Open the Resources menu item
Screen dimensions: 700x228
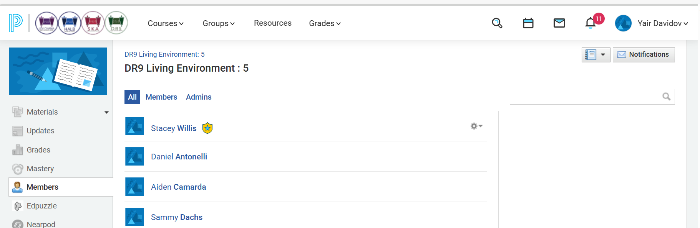point(272,23)
